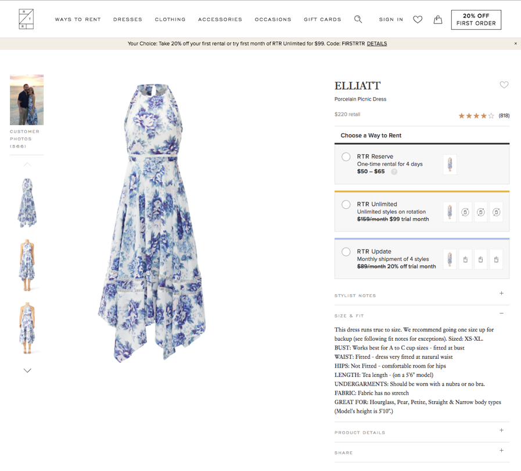
Task: Click the 20% Off First Order button
Action: pos(476,20)
